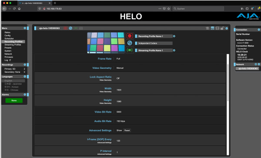Image resolution: width=261 pixels, height=158 pixels.
Task: Open a new browser tab with plus
Action: click(55, 3)
